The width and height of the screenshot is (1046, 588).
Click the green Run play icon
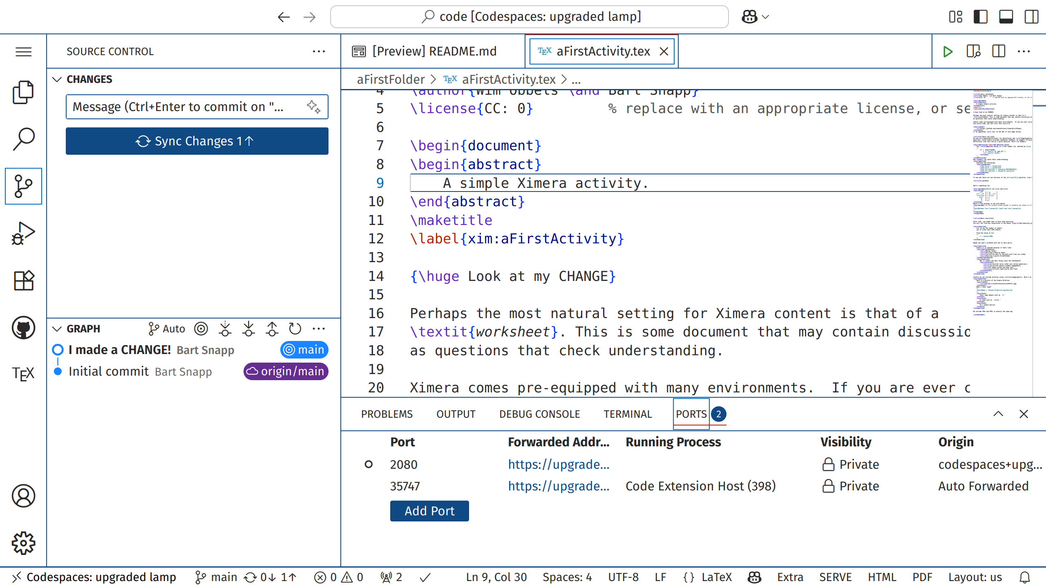point(948,51)
